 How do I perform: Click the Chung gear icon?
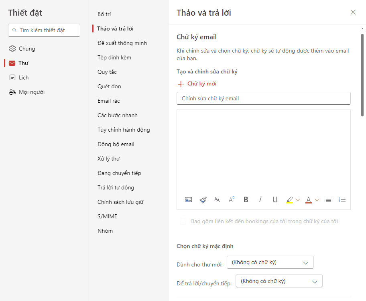(12, 49)
